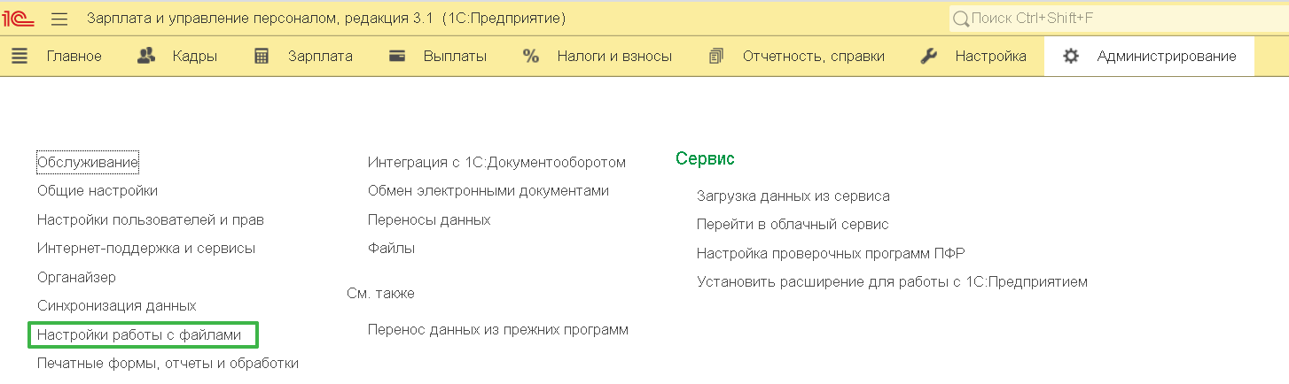The image size is (1289, 384).
Task: Open the Отчетность, справки section
Action: click(x=814, y=57)
